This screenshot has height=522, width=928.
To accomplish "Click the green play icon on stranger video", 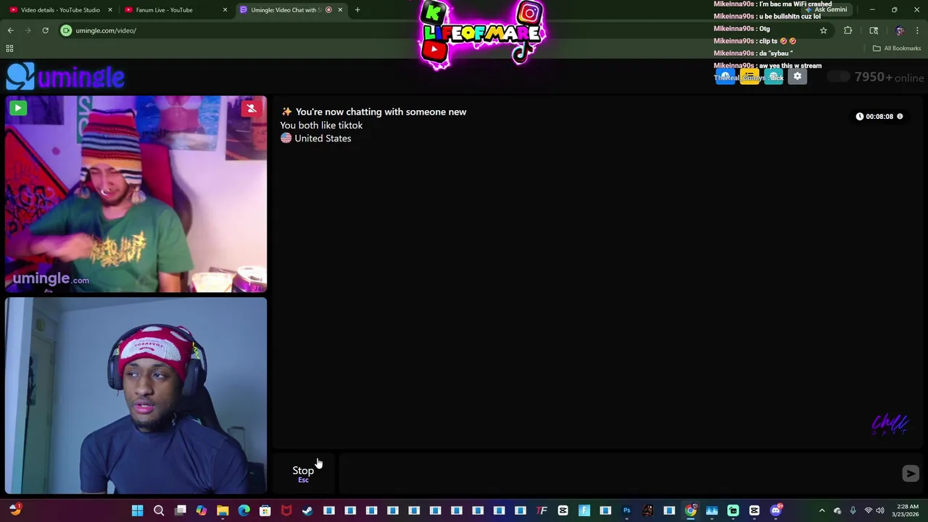I will [17, 109].
